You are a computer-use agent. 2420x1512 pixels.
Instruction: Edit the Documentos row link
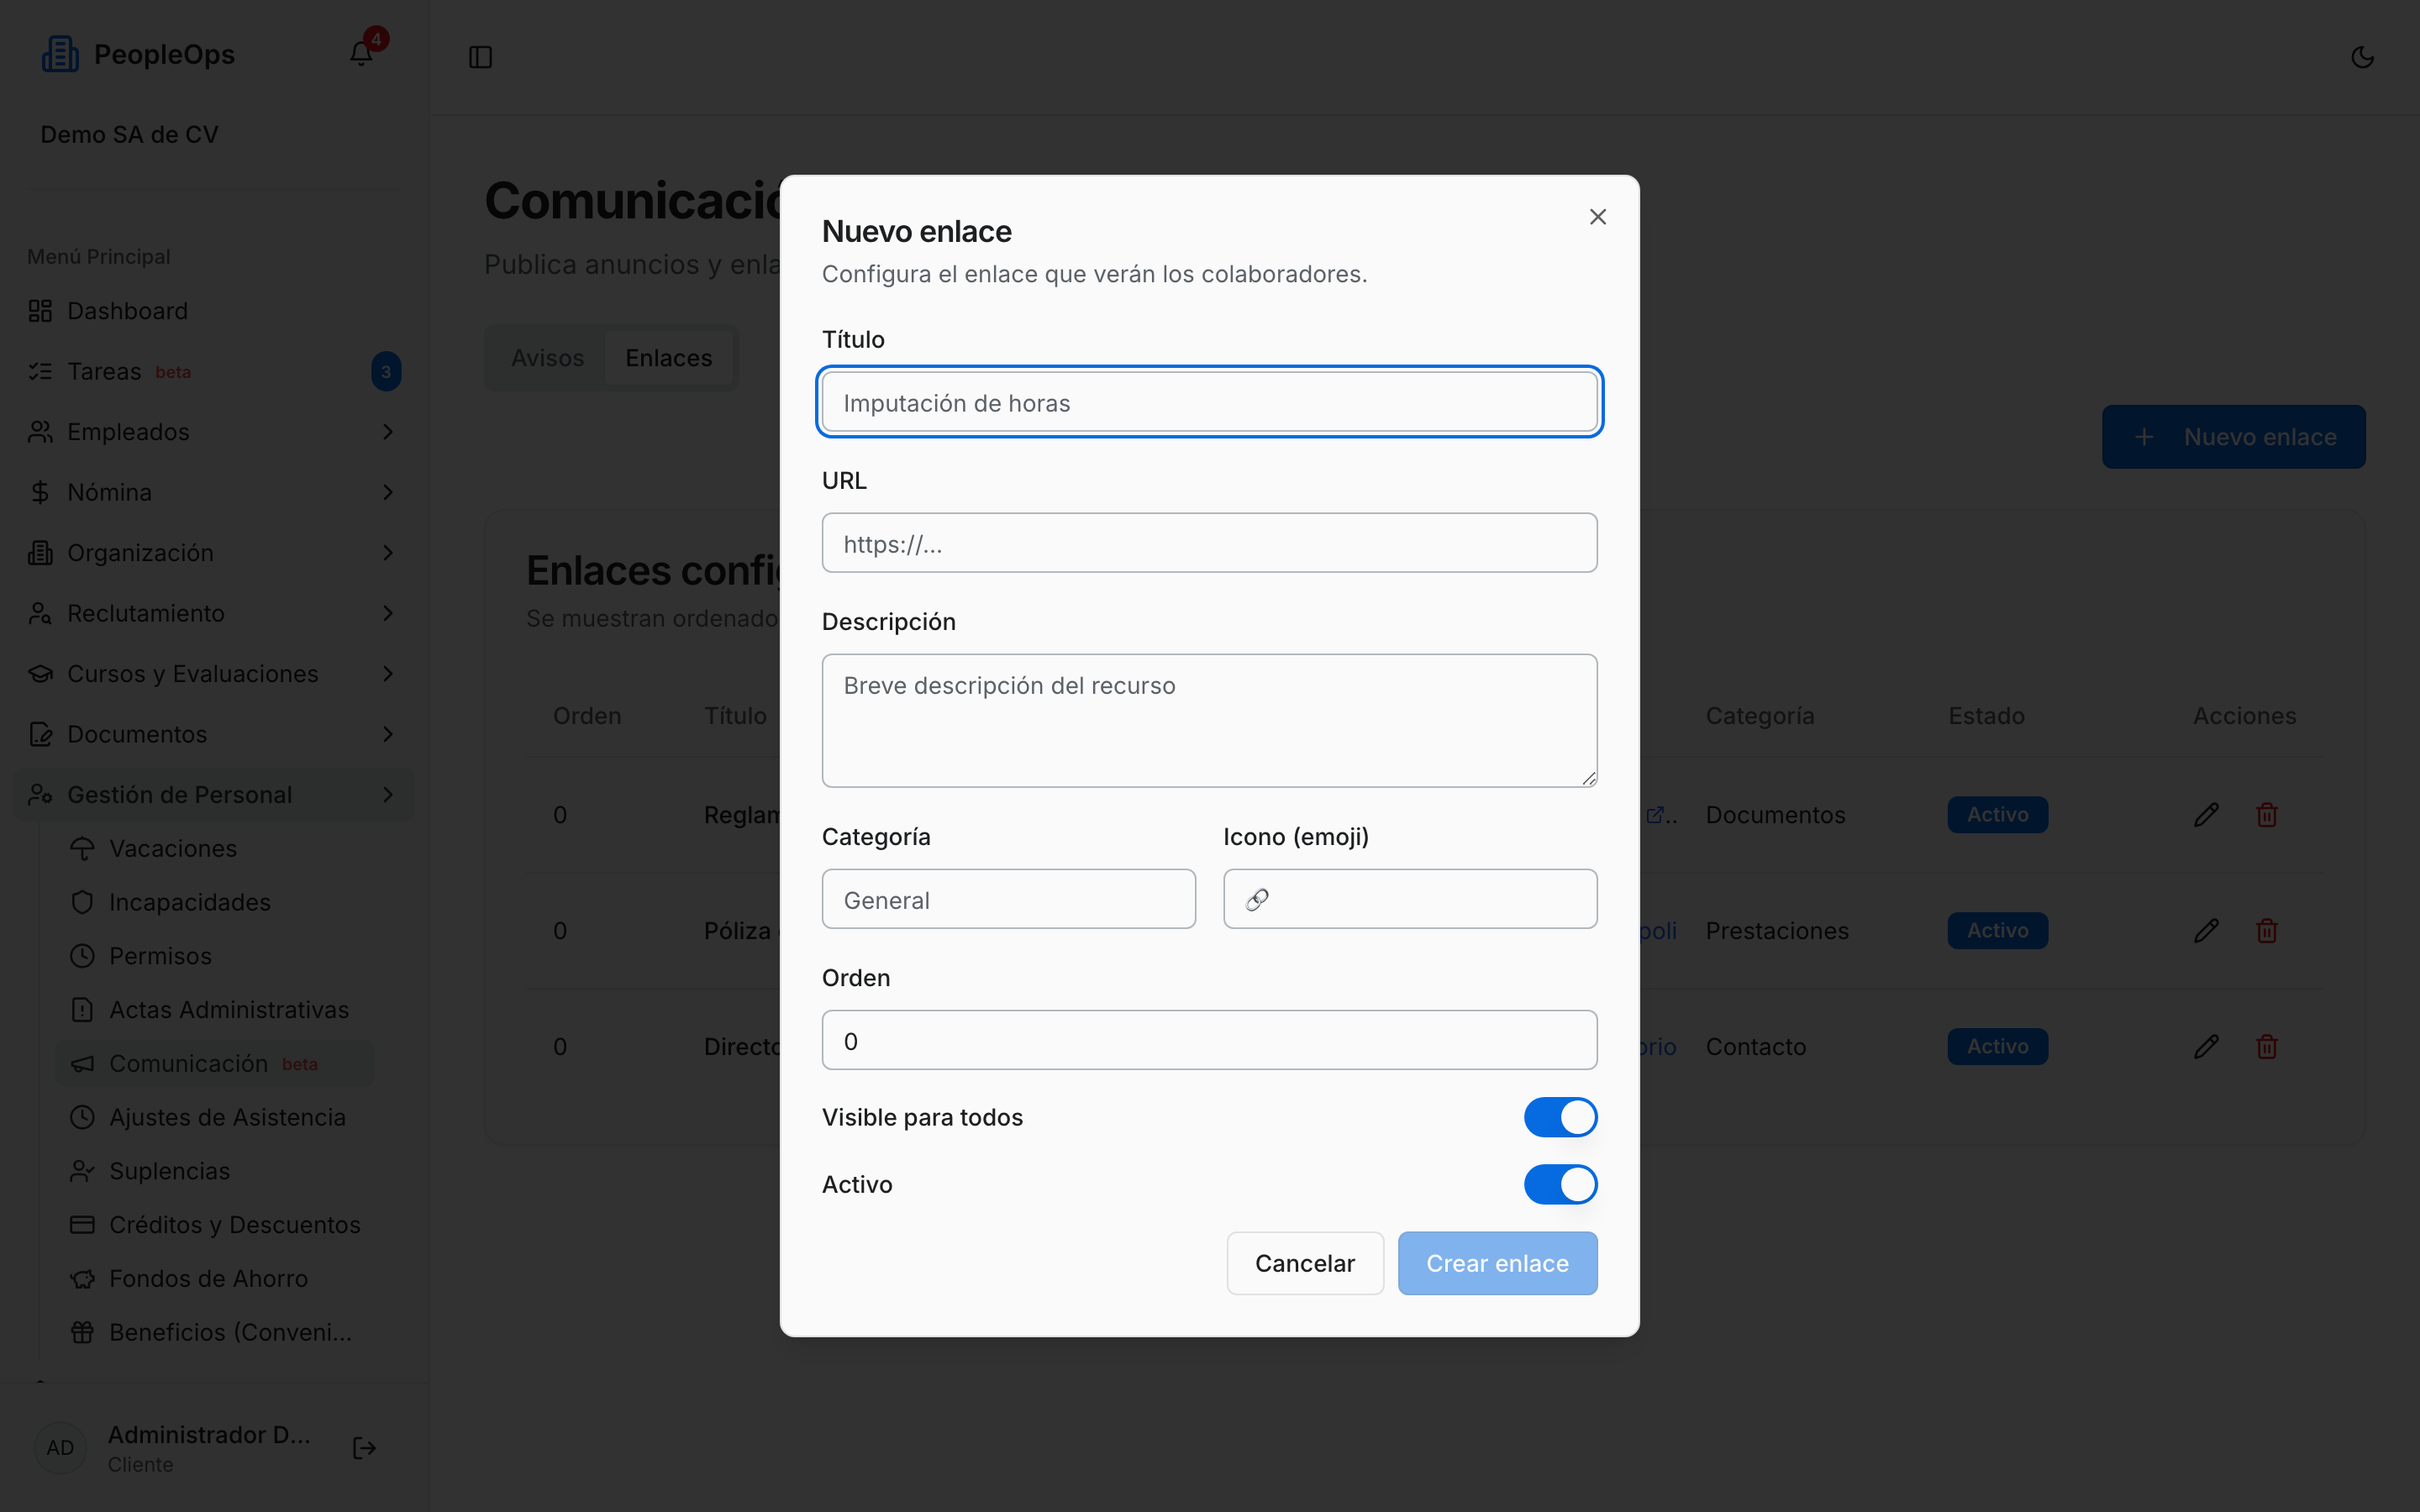coord(2206,815)
